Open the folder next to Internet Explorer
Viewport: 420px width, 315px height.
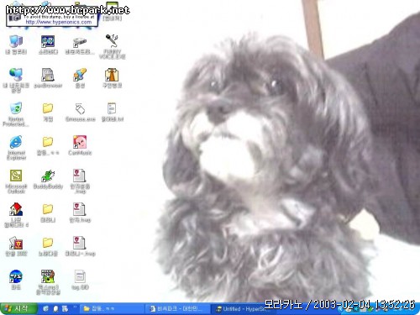point(48,145)
